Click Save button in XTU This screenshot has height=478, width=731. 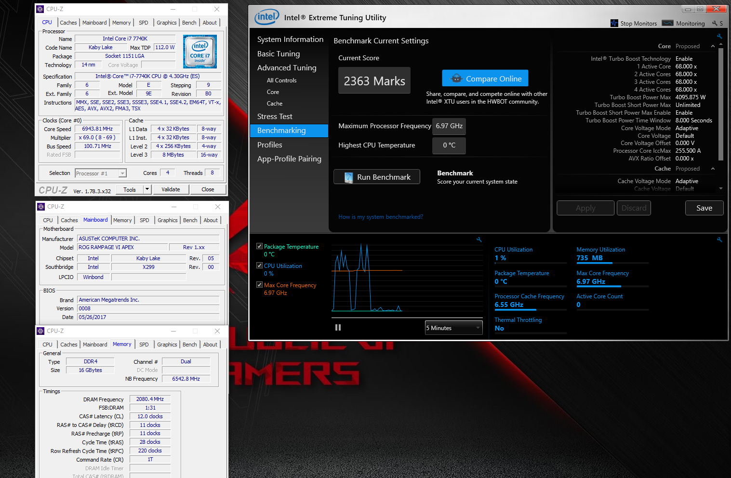tap(704, 208)
